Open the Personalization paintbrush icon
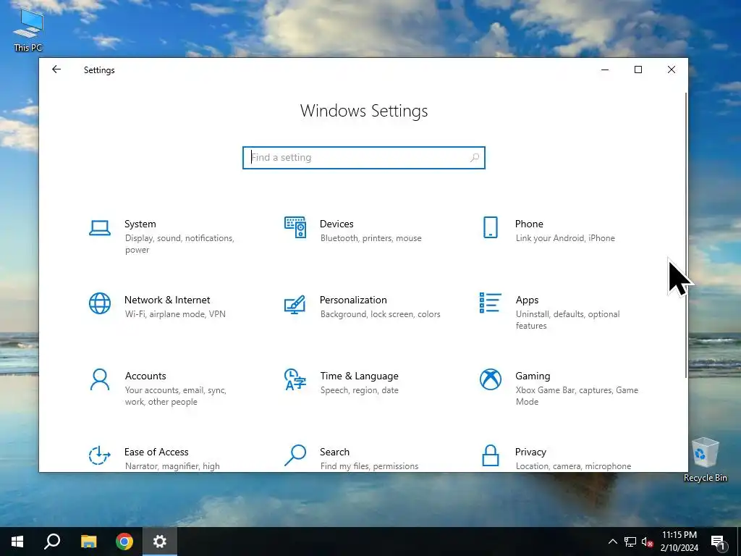The width and height of the screenshot is (741, 556). (x=295, y=305)
